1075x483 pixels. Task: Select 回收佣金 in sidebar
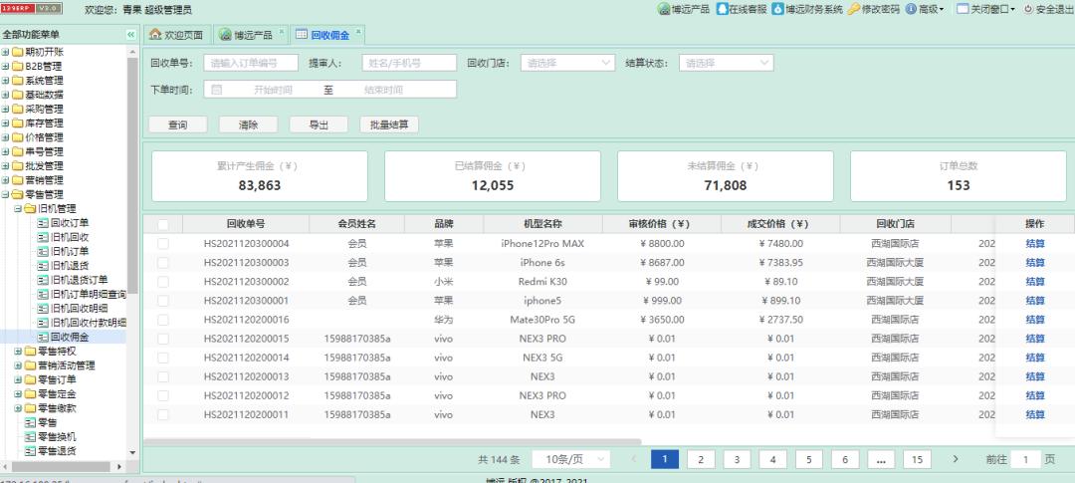pyautogui.click(x=70, y=337)
